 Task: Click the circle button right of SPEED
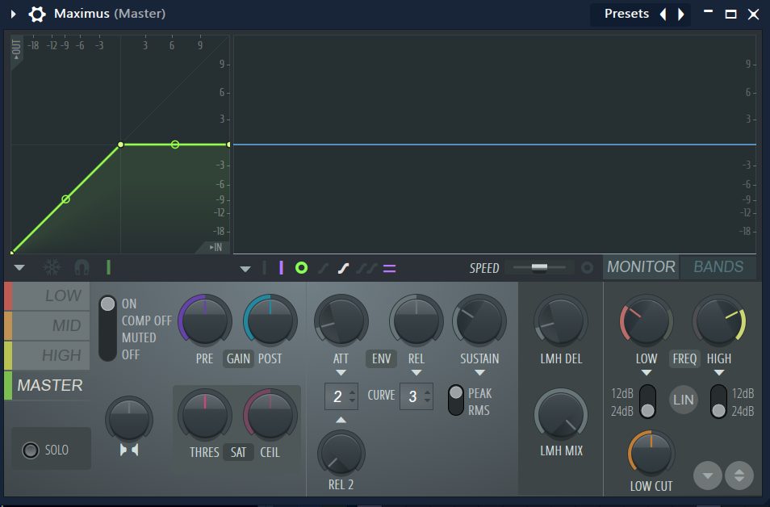(x=587, y=268)
